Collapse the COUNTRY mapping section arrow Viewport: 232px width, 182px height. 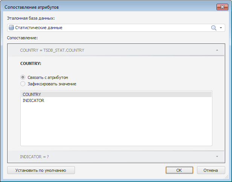[217, 50]
